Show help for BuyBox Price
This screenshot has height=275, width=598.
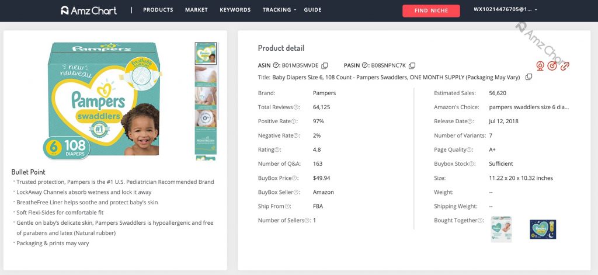pyautogui.click(x=294, y=177)
